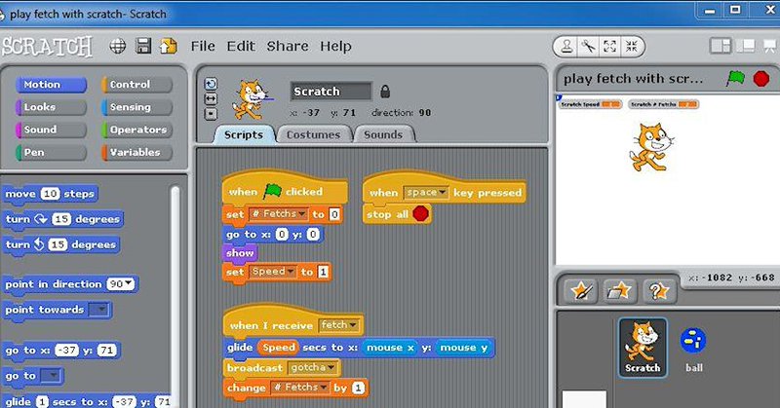Switch to small stage view mode
780x408 pixels.
[721, 46]
